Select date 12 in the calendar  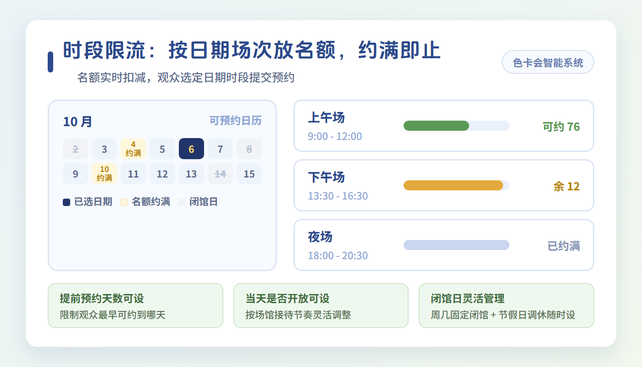pyautogui.click(x=162, y=173)
